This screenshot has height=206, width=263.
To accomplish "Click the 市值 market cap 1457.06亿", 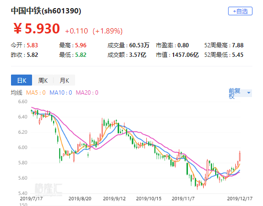I will (x=185, y=55).
